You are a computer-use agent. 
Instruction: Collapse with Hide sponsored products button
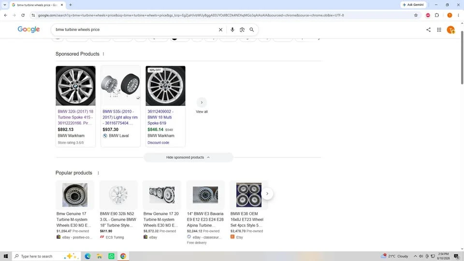(188, 158)
